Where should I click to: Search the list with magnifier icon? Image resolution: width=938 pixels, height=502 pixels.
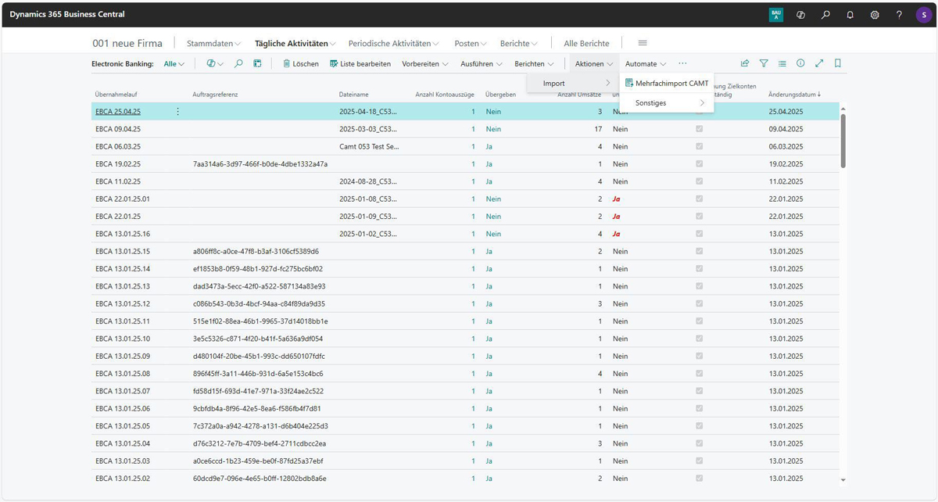[x=238, y=63]
